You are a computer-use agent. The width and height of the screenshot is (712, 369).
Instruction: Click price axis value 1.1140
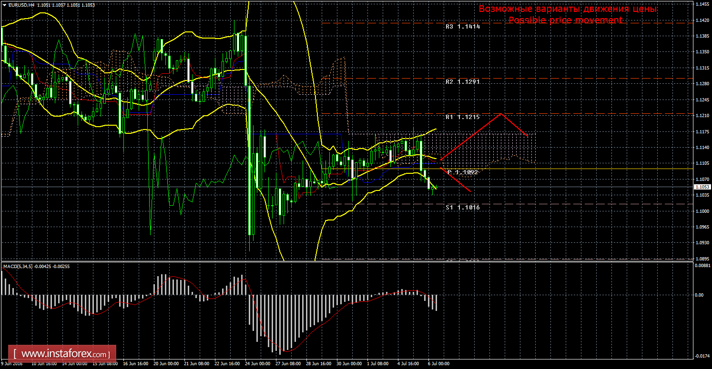click(x=702, y=147)
